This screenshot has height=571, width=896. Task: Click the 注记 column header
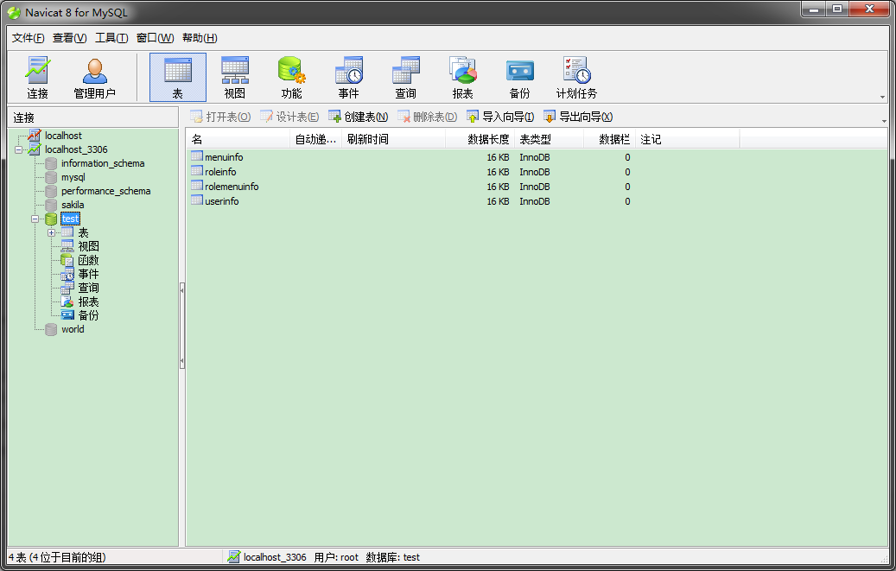pyautogui.click(x=688, y=139)
